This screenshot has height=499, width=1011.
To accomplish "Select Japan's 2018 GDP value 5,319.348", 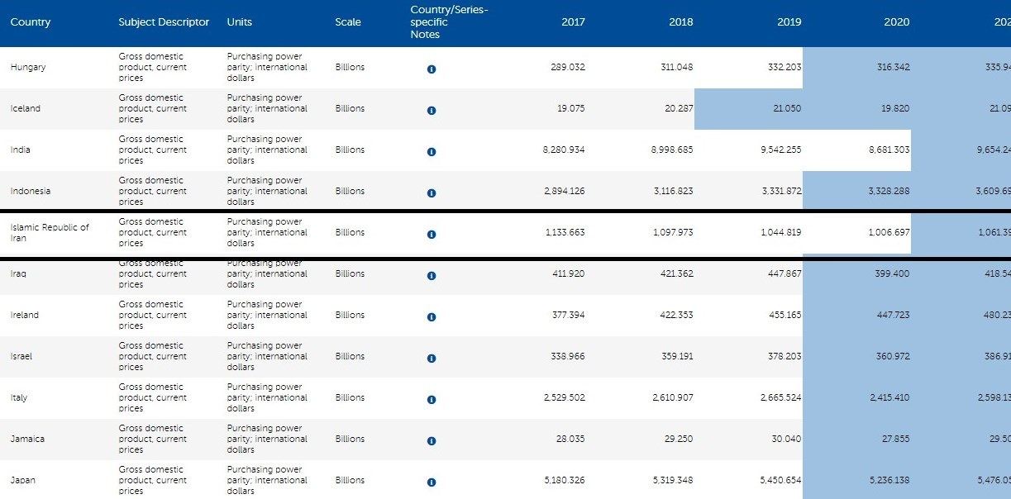I will point(673,481).
